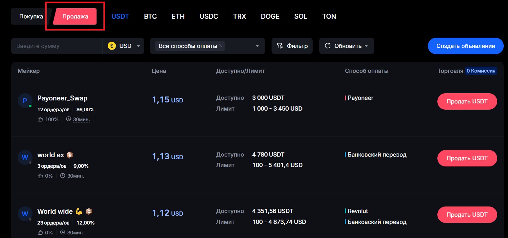508x238 pixels.
Task: Open Payoneer_Swap maker profile name
Action: (x=62, y=98)
